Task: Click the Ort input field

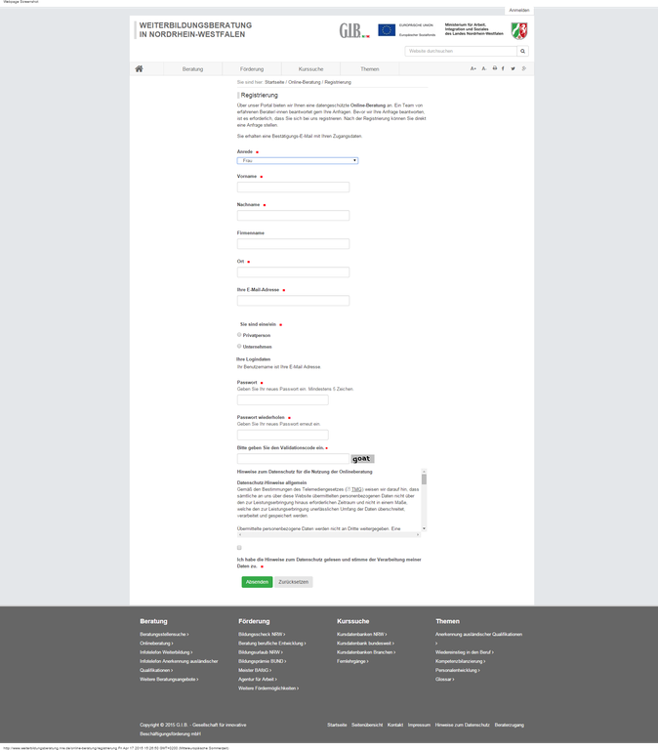Action: click(293, 272)
